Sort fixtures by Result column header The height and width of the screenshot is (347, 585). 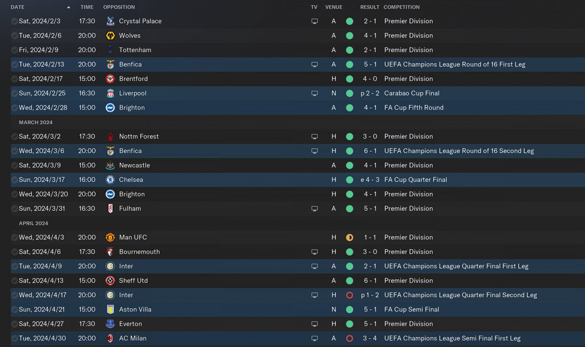point(369,7)
